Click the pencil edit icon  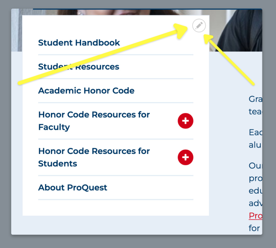[x=199, y=26]
